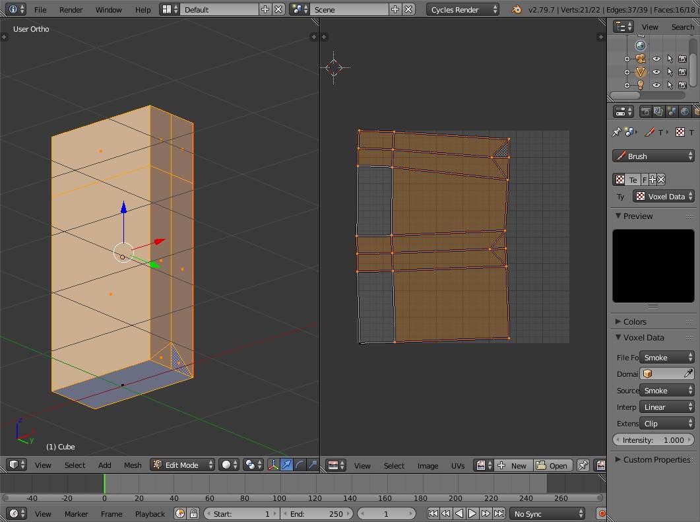
Task: Jump to the last frame
Action: (499, 513)
